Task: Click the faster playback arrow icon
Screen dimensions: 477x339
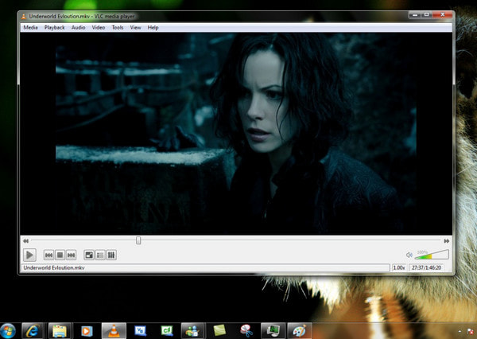Action: pos(446,241)
